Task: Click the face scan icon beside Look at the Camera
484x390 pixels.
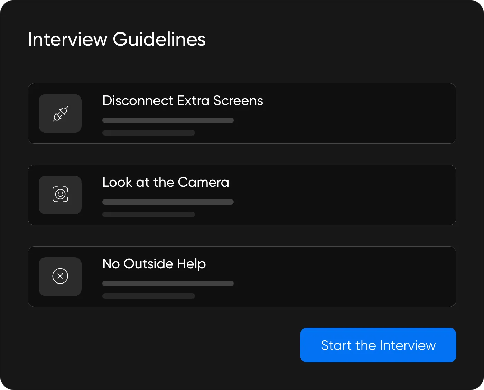Action: click(x=60, y=194)
